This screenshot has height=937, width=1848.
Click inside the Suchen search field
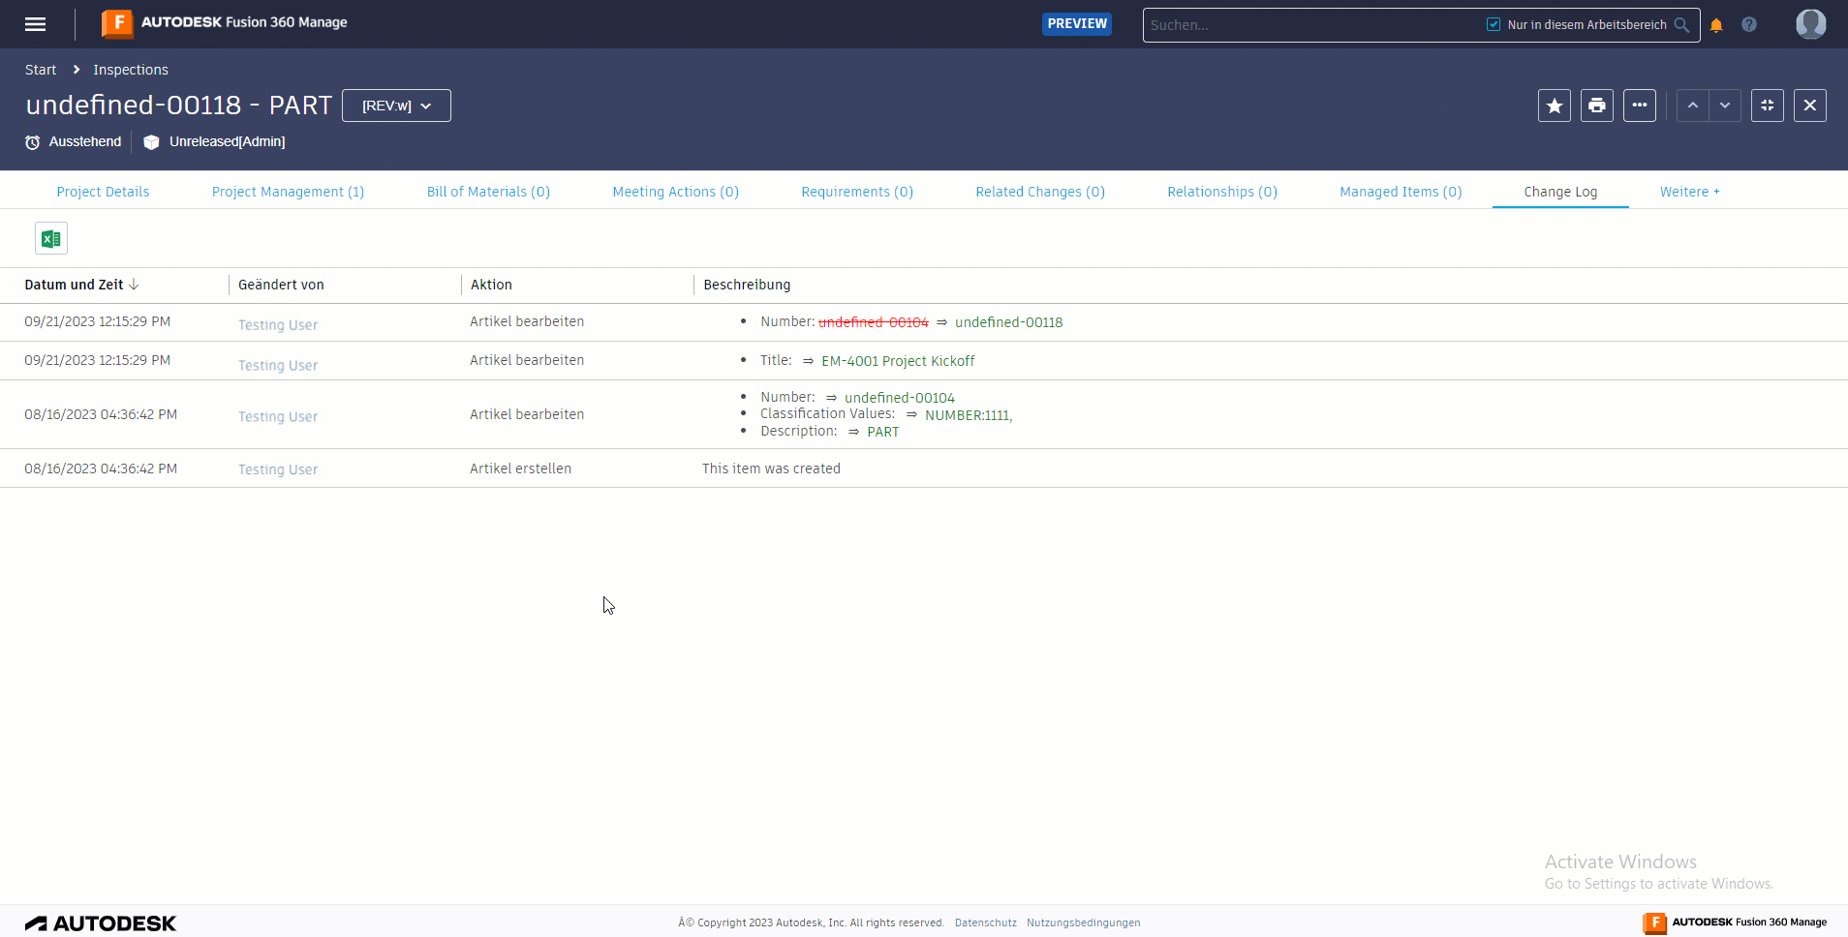click(1259, 24)
